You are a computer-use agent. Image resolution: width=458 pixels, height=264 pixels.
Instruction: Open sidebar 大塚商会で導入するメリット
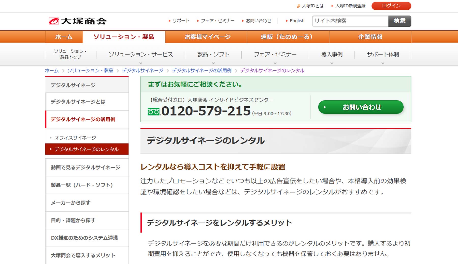(x=87, y=255)
